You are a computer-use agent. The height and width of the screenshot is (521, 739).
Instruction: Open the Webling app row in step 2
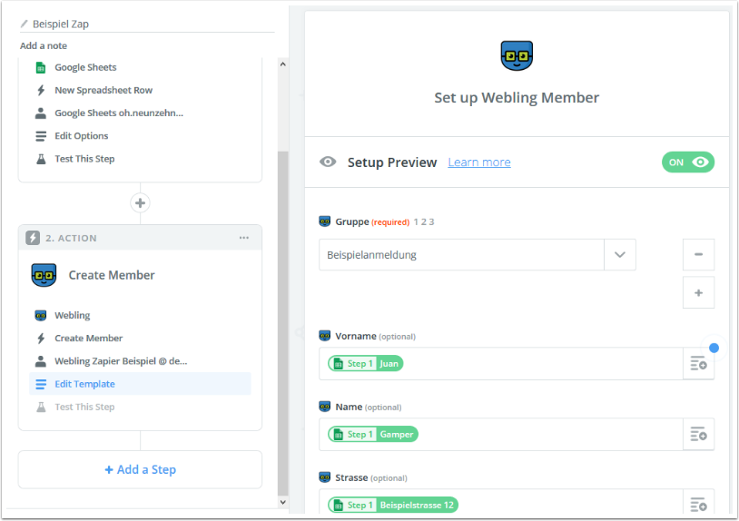pos(140,315)
